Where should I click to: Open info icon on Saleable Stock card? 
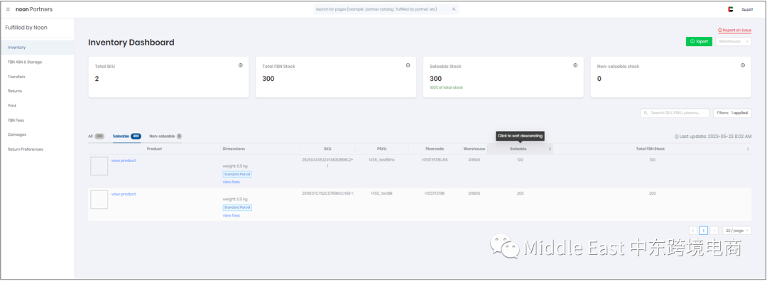[575, 65]
